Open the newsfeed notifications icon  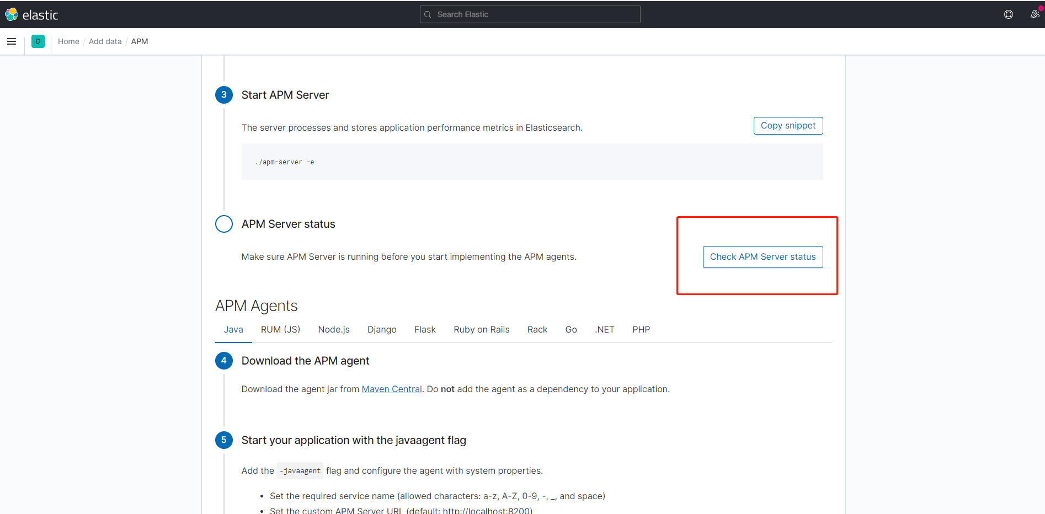tap(1035, 14)
